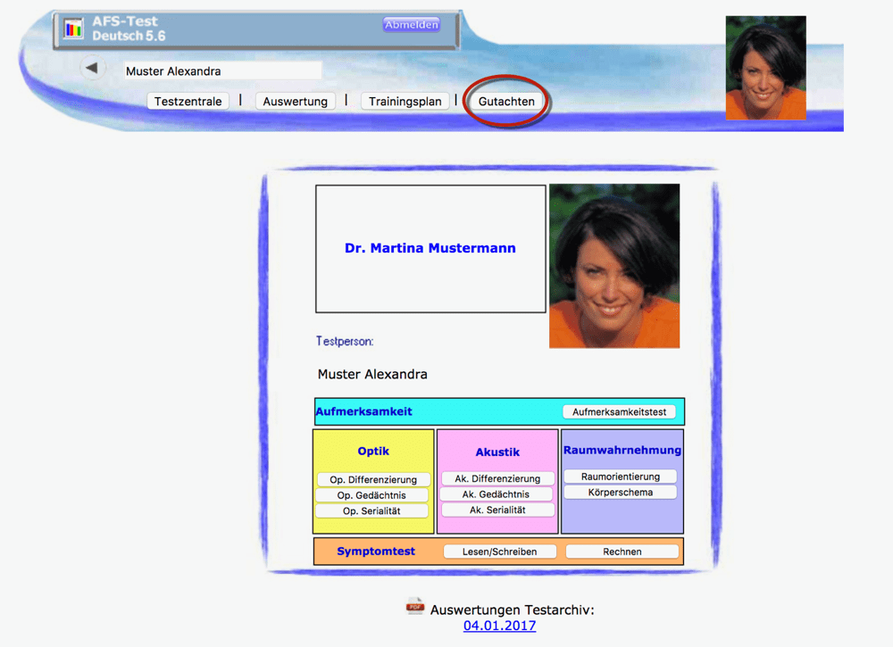The image size is (893, 647).
Task: Click the Aufmerksamkeit heading
Action: click(x=364, y=411)
